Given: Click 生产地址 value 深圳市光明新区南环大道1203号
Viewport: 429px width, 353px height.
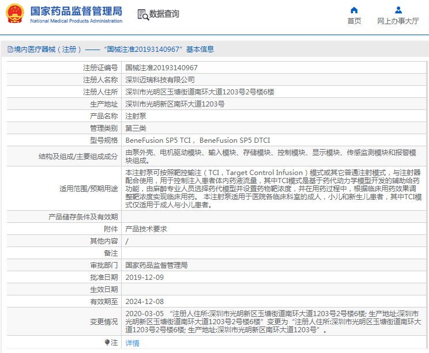Looking at the screenshot, I should pos(175,104).
